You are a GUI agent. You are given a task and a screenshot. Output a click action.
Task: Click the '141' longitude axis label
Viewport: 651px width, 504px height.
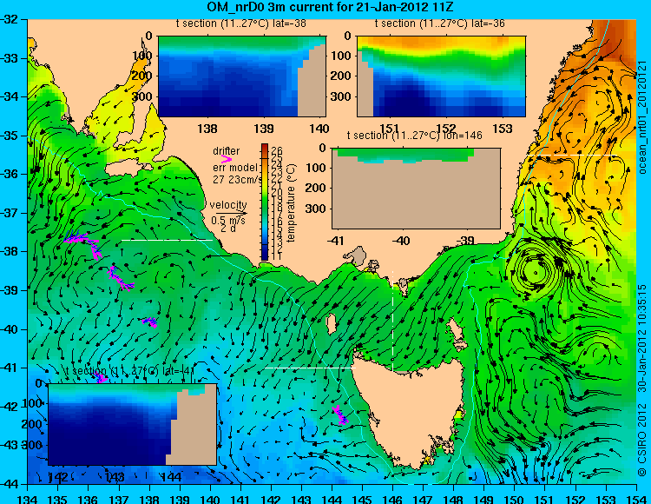[x=240, y=499]
